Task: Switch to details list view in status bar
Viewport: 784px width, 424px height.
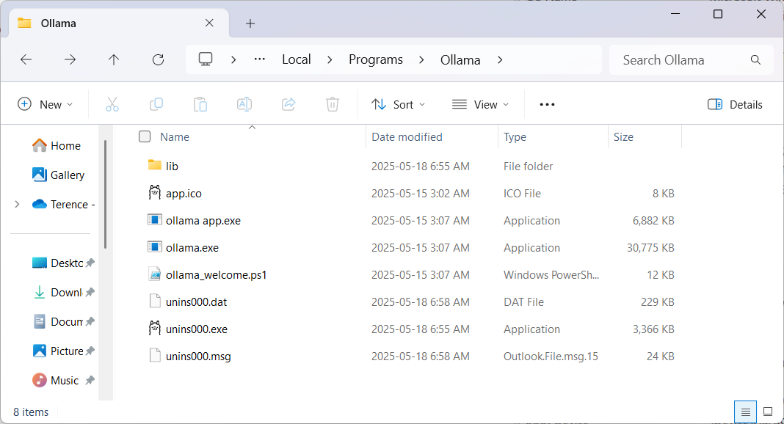Action: (x=745, y=412)
